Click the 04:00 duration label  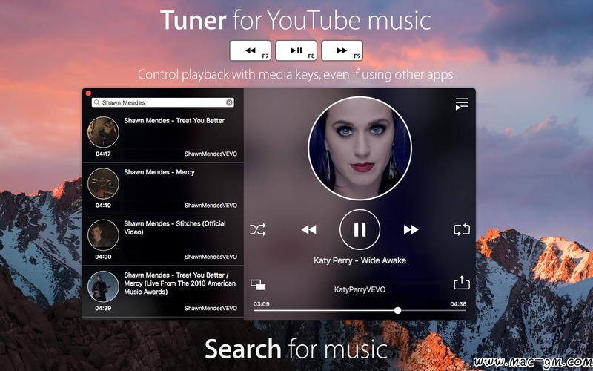click(103, 257)
